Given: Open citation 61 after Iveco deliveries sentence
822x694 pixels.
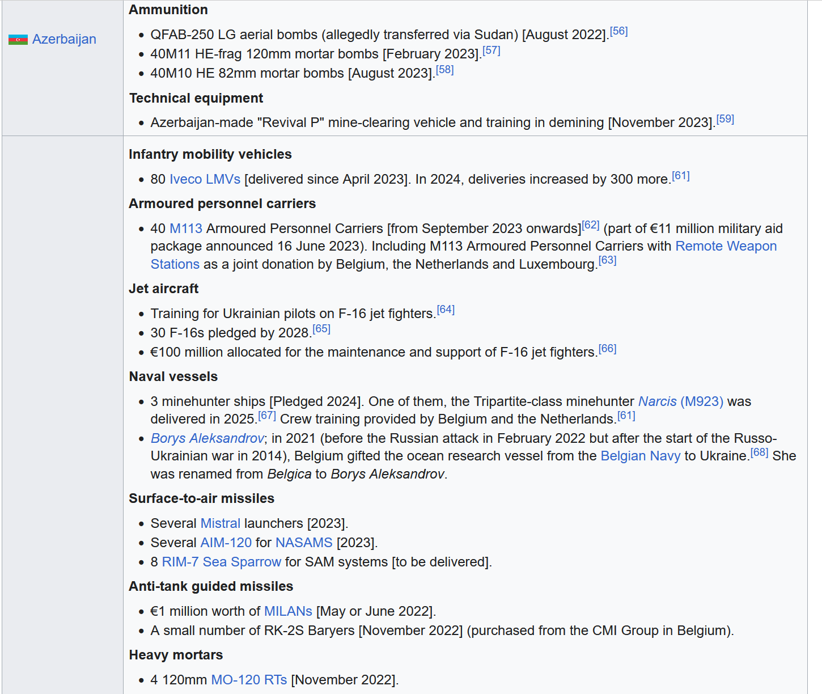Looking at the screenshot, I should pyautogui.click(x=681, y=176).
